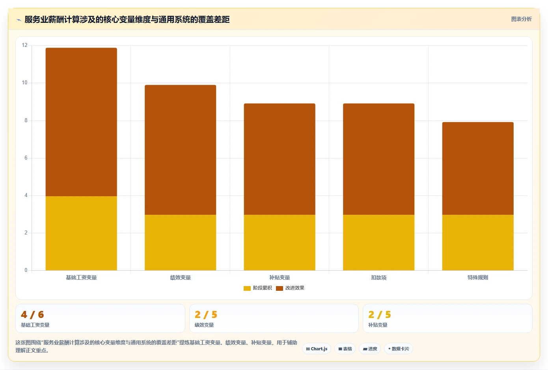Click the chart title text in header
The width and height of the screenshot is (548, 370).
click(x=127, y=20)
